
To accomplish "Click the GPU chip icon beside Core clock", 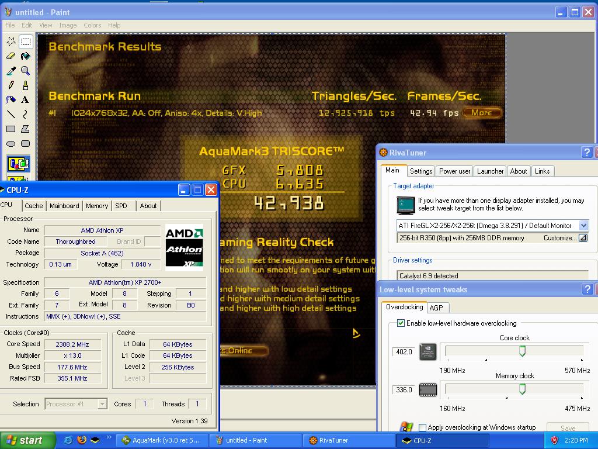I will coord(428,351).
